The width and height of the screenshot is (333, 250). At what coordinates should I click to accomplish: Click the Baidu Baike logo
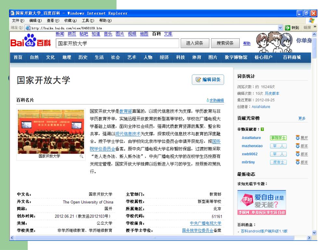pos(31,40)
